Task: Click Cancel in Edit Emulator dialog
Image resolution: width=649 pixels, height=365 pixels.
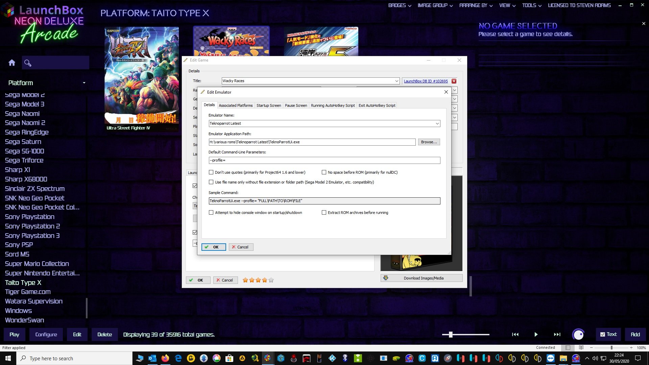Action: tap(241, 247)
